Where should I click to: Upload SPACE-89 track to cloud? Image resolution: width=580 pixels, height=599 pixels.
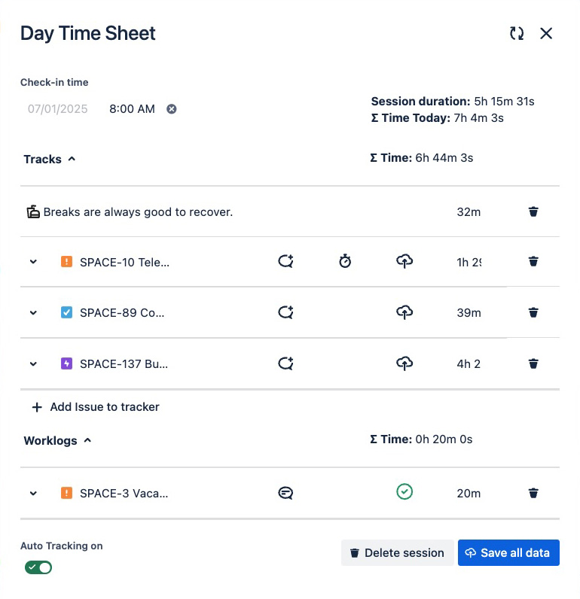point(404,312)
